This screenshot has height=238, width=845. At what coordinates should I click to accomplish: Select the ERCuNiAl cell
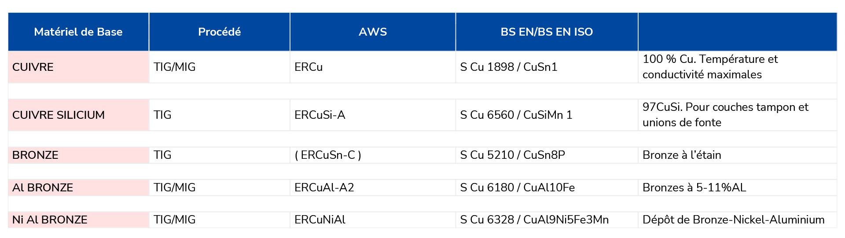[373, 220]
